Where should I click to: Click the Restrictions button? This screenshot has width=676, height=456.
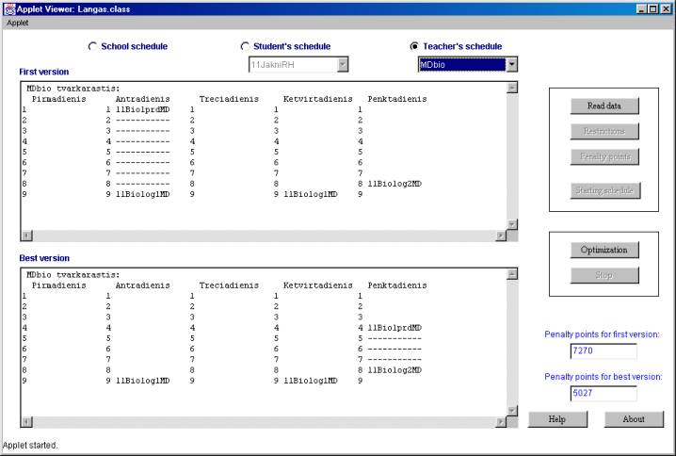point(604,131)
